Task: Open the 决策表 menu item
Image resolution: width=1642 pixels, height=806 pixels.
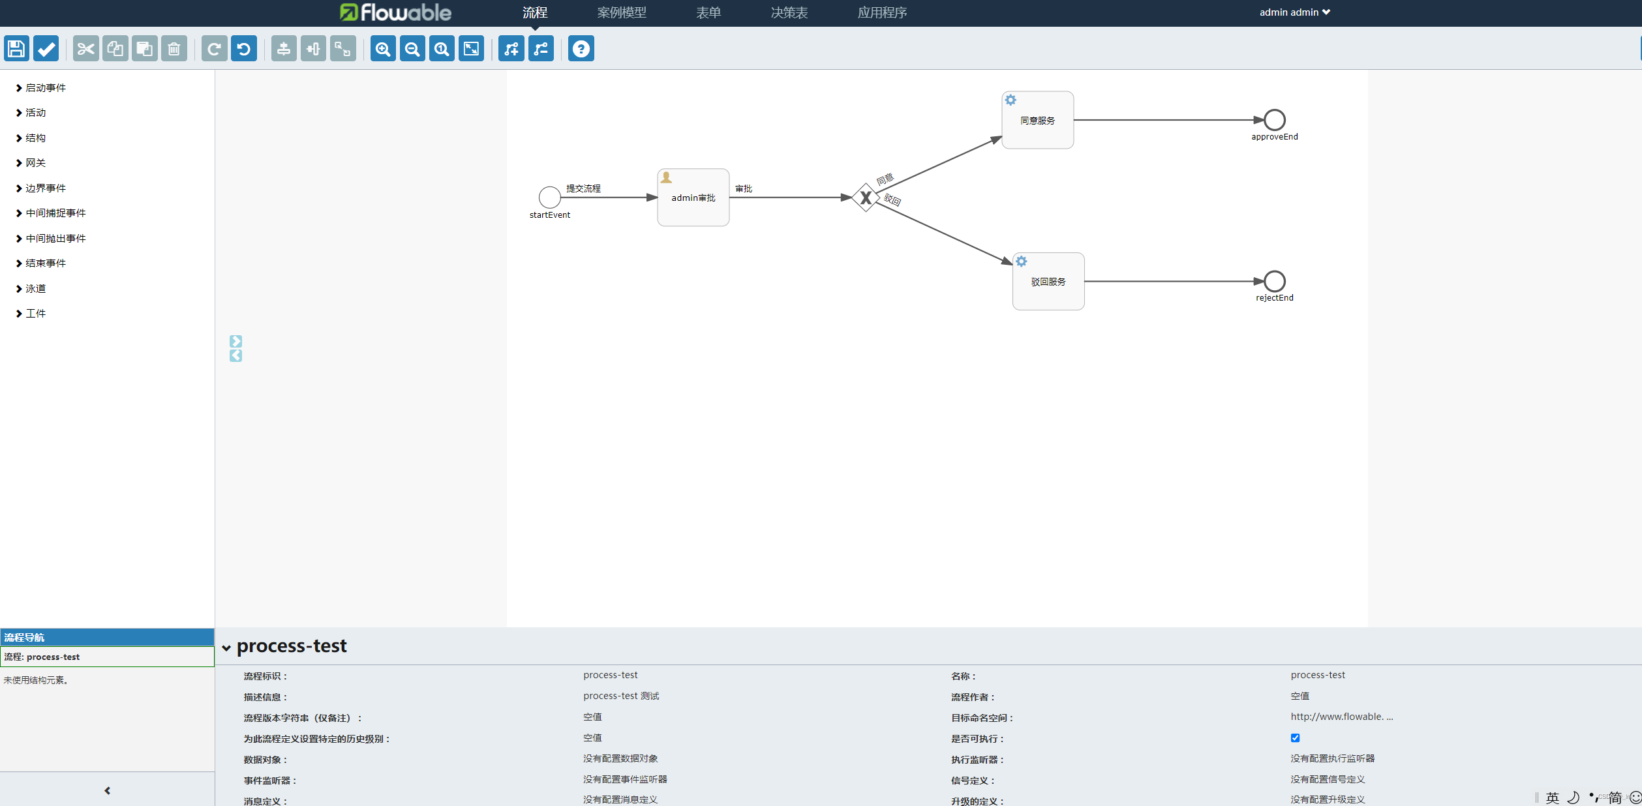Action: (788, 12)
